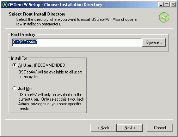Click the green OSGeo4W logo in header
Screen dimensions: 178x137
point(164,17)
